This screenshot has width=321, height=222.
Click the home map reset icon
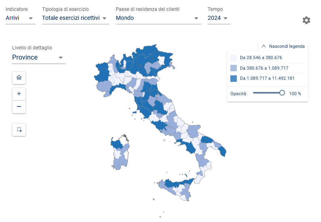(19, 77)
